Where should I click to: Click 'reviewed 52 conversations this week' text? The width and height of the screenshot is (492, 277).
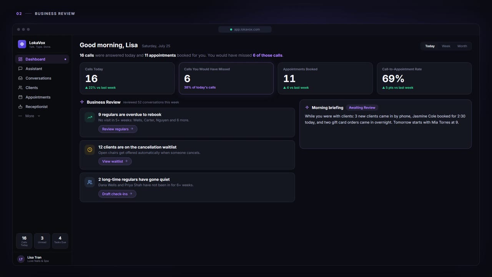(151, 102)
